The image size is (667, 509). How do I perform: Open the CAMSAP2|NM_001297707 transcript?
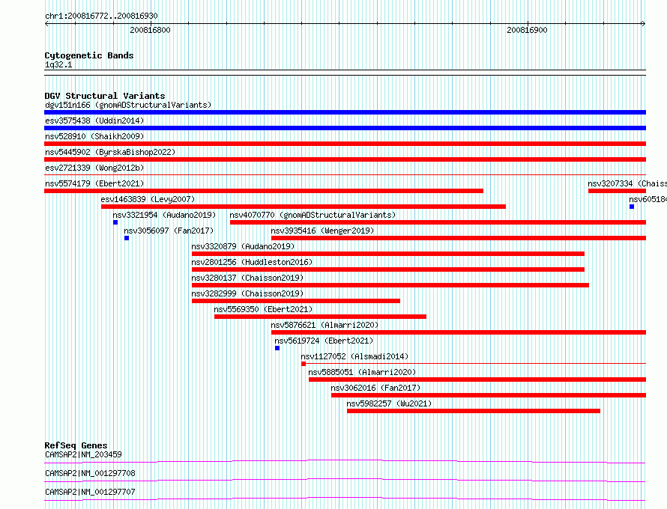pos(90,492)
